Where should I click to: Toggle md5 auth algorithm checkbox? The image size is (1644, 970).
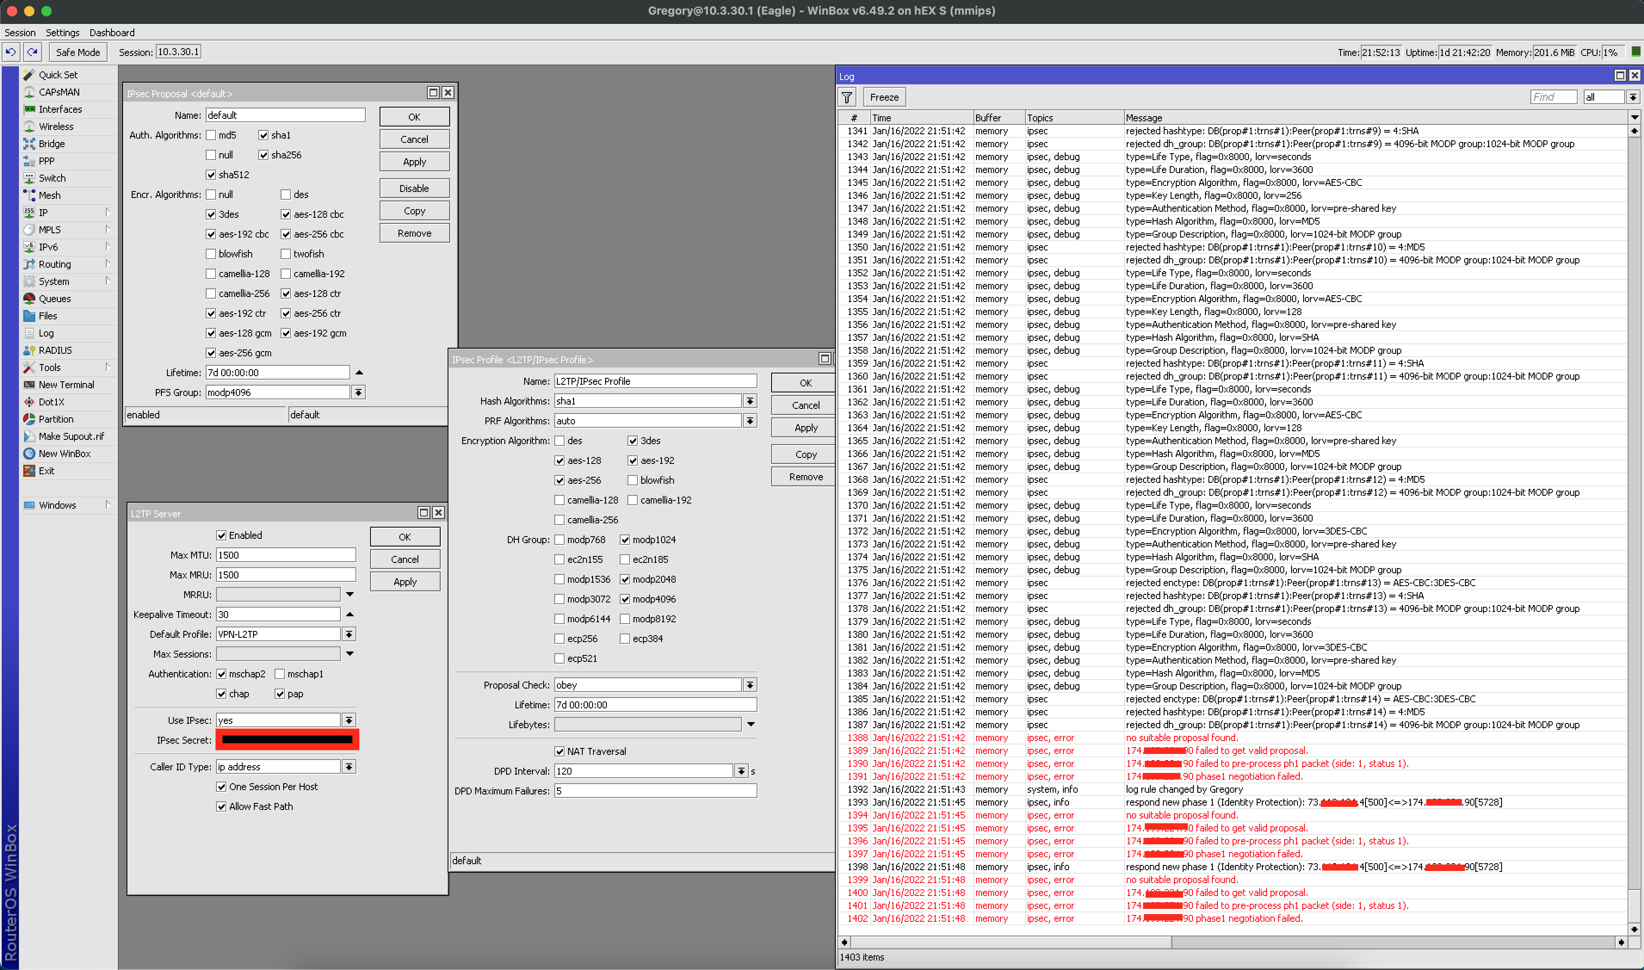coord(211,135)
